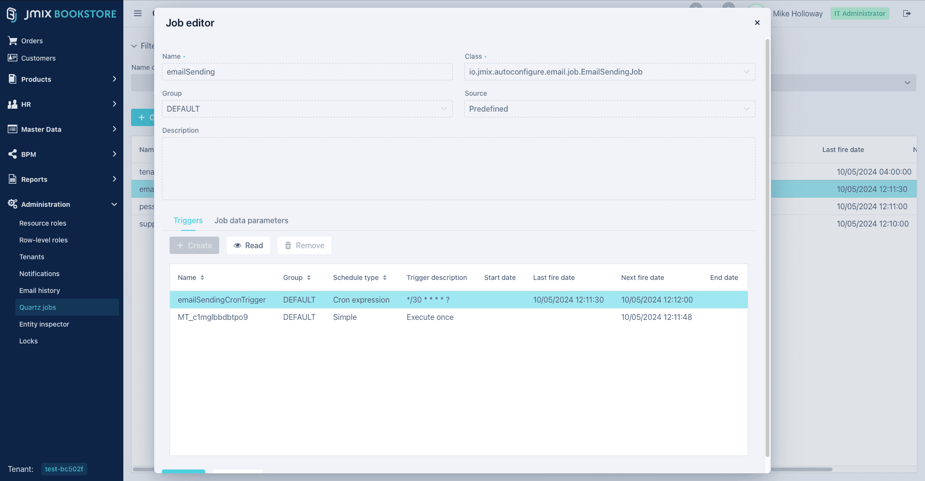This screenshot has width=925, height=481.
Task: Open the Group combo box
Action: pyautogui.click(x=444, y=109)
